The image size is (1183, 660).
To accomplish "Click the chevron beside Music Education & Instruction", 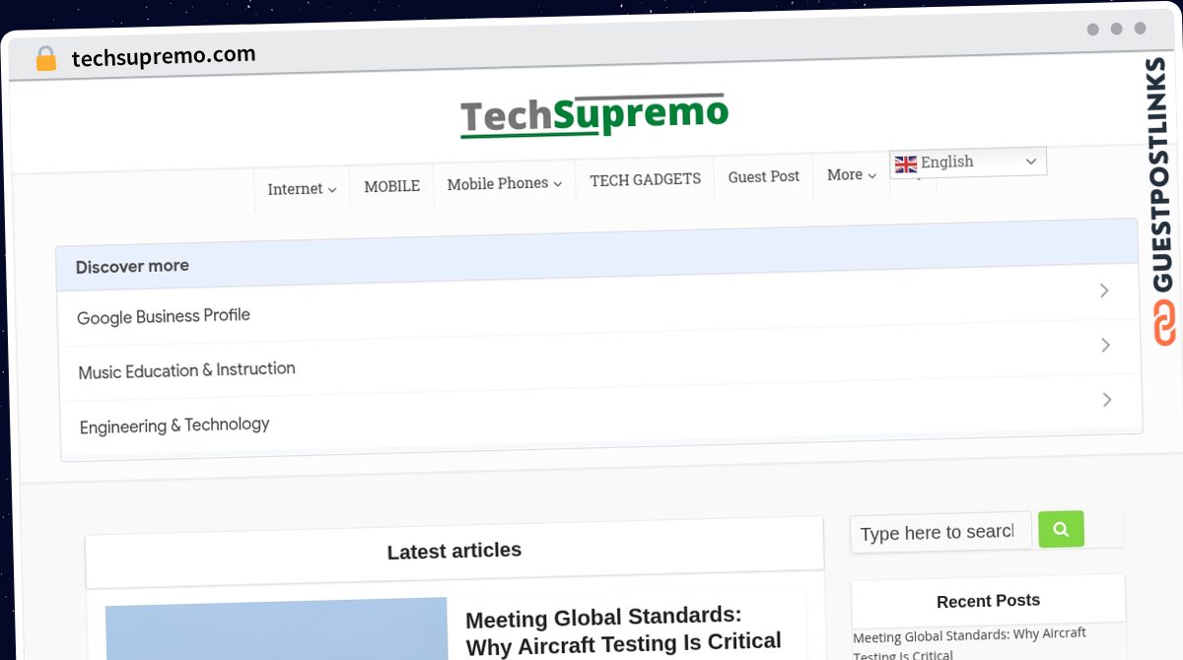I will click(x=1105, y=345).
